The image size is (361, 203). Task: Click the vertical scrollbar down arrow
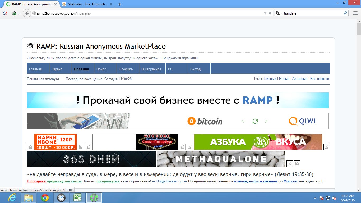pos(359,190)
